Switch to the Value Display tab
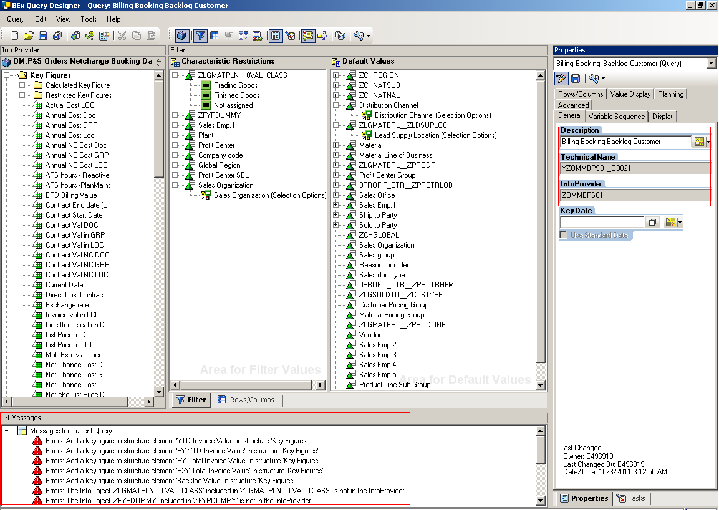The height and width of the screenshot is (510, 719). 631,94
